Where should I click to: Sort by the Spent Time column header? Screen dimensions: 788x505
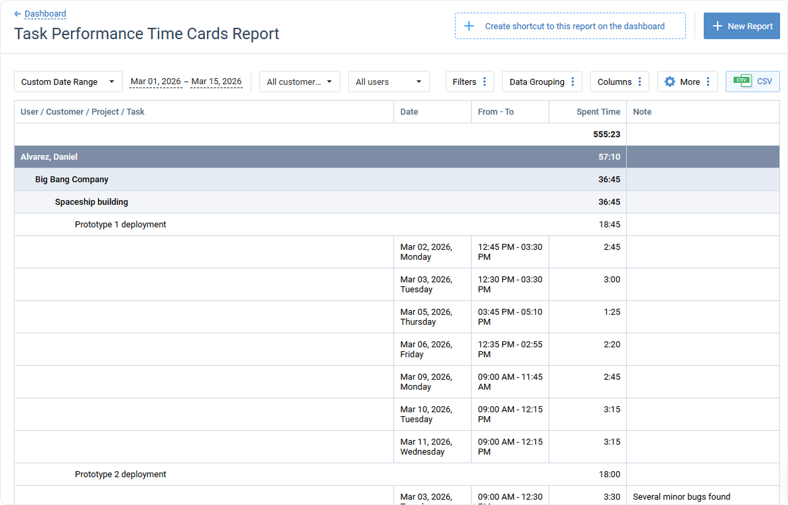click(x=600, y=111)
